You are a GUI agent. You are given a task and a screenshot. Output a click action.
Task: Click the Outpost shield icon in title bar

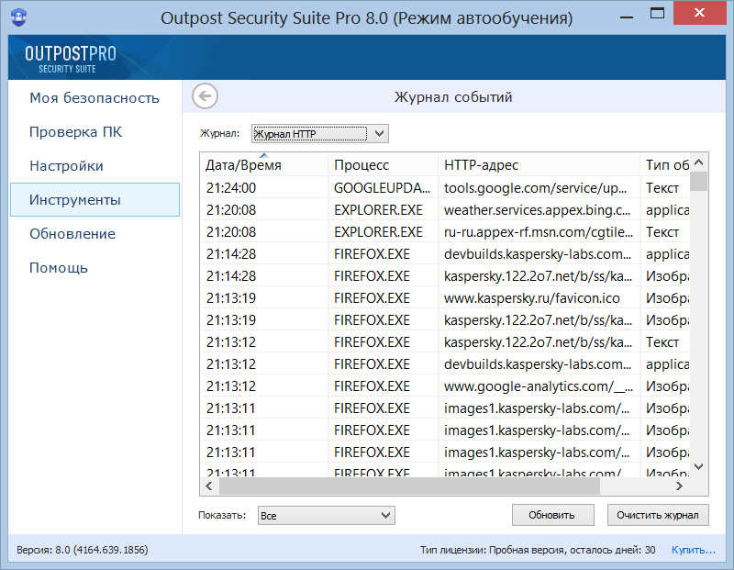point(19,17)
